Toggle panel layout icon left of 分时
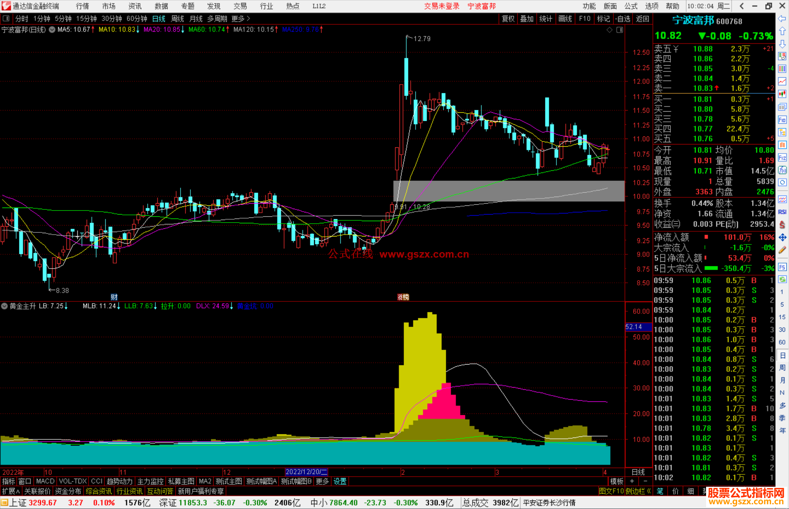This screenshot has height=509, width=789. coord(6,18)
